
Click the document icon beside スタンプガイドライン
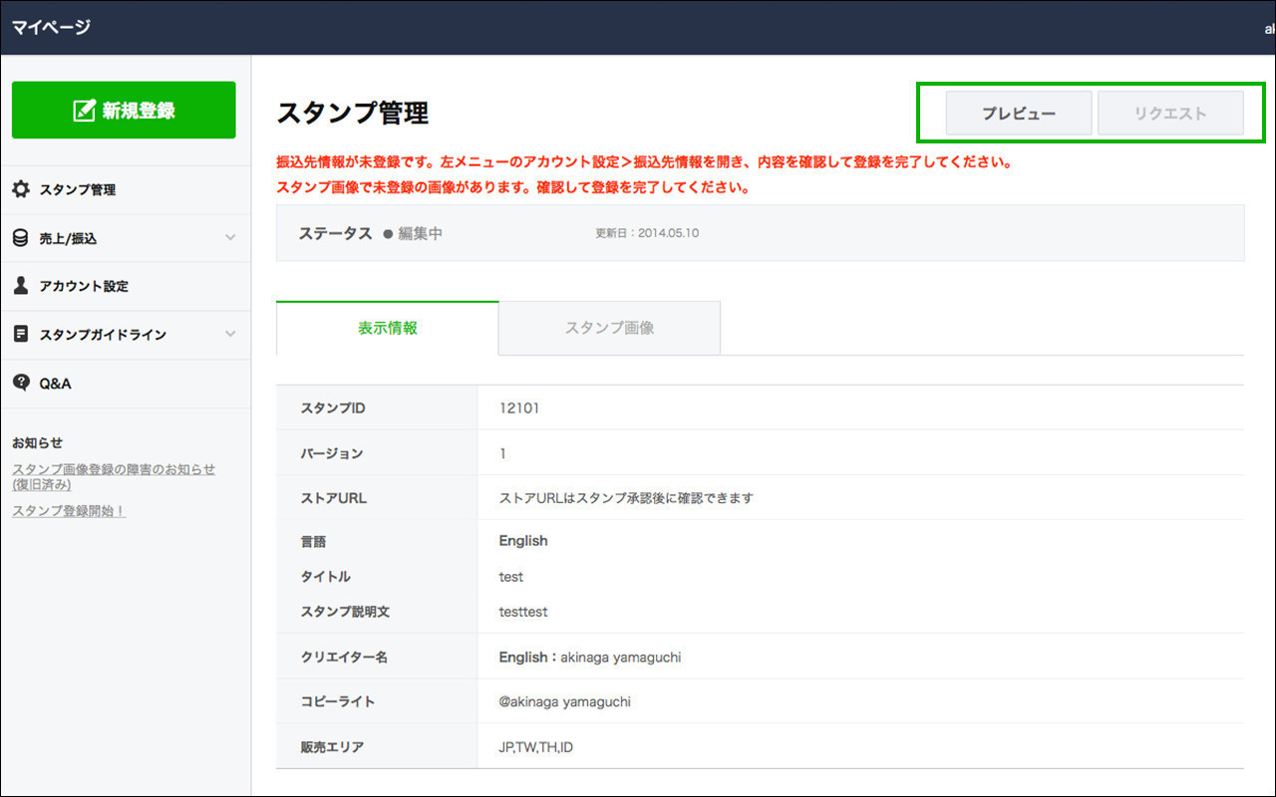coord(21,335)
